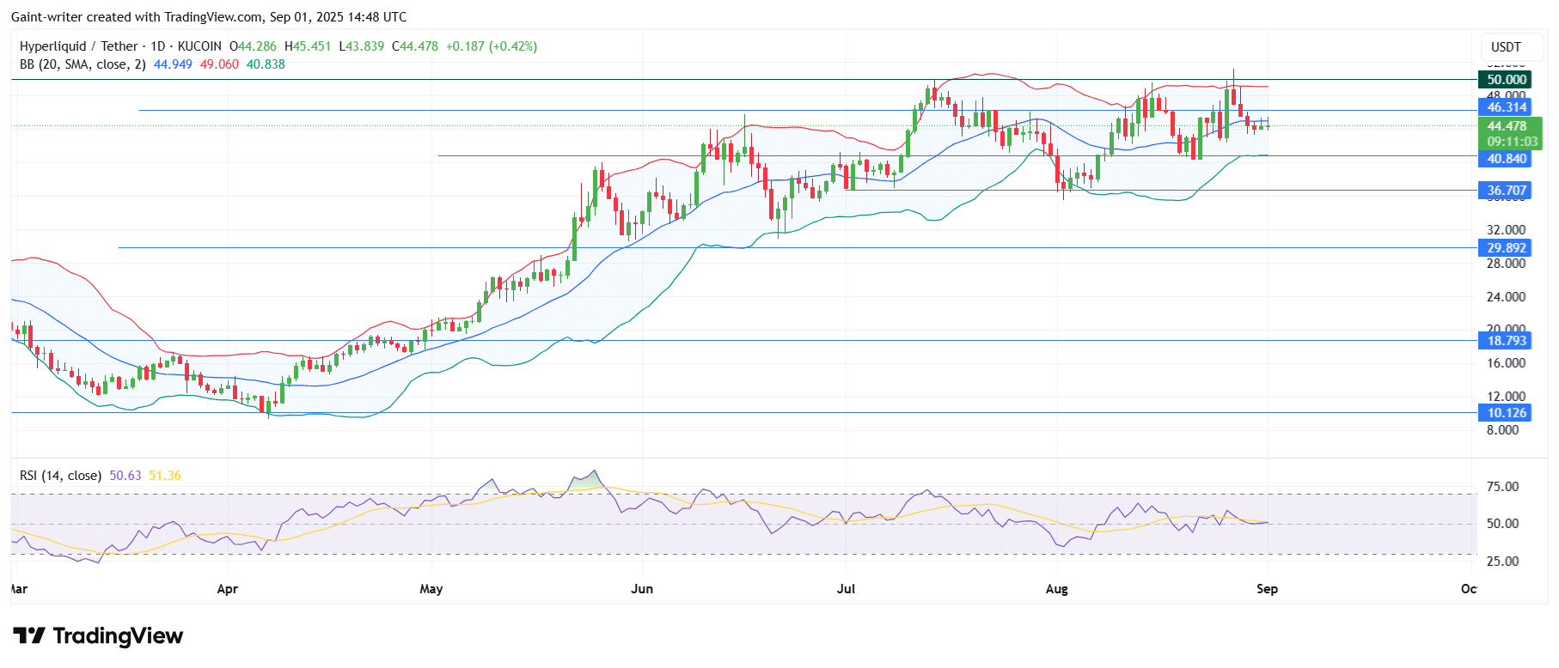This screenshot has height=668, width=1559.
Task: Click the RSI moving average value 51.36
Action: coord(165,476)
